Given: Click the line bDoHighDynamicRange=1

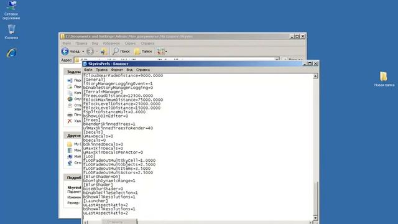Looking at the screenshot, I should click(109, 180).
